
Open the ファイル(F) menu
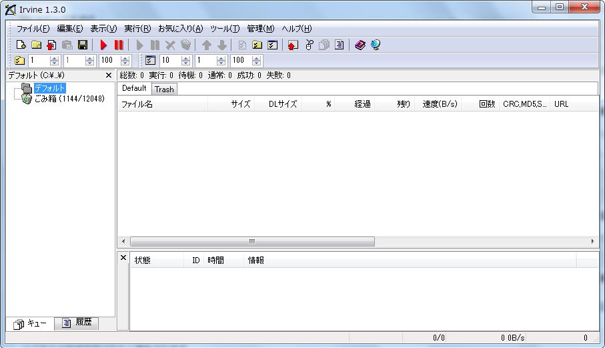click(x=33, y=29)
